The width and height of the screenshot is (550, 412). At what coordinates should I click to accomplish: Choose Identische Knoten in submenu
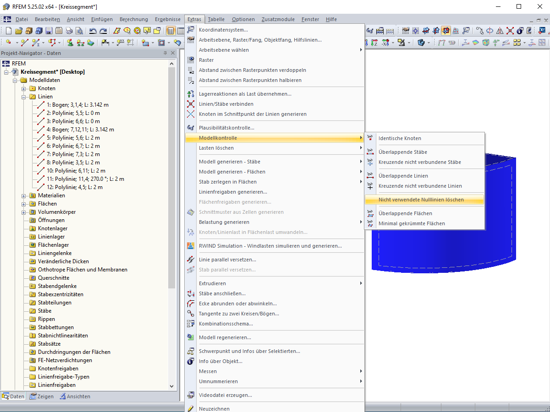[x=424, y=138]
